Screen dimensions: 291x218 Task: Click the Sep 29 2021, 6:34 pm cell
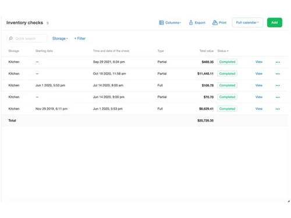pos(109,62)
